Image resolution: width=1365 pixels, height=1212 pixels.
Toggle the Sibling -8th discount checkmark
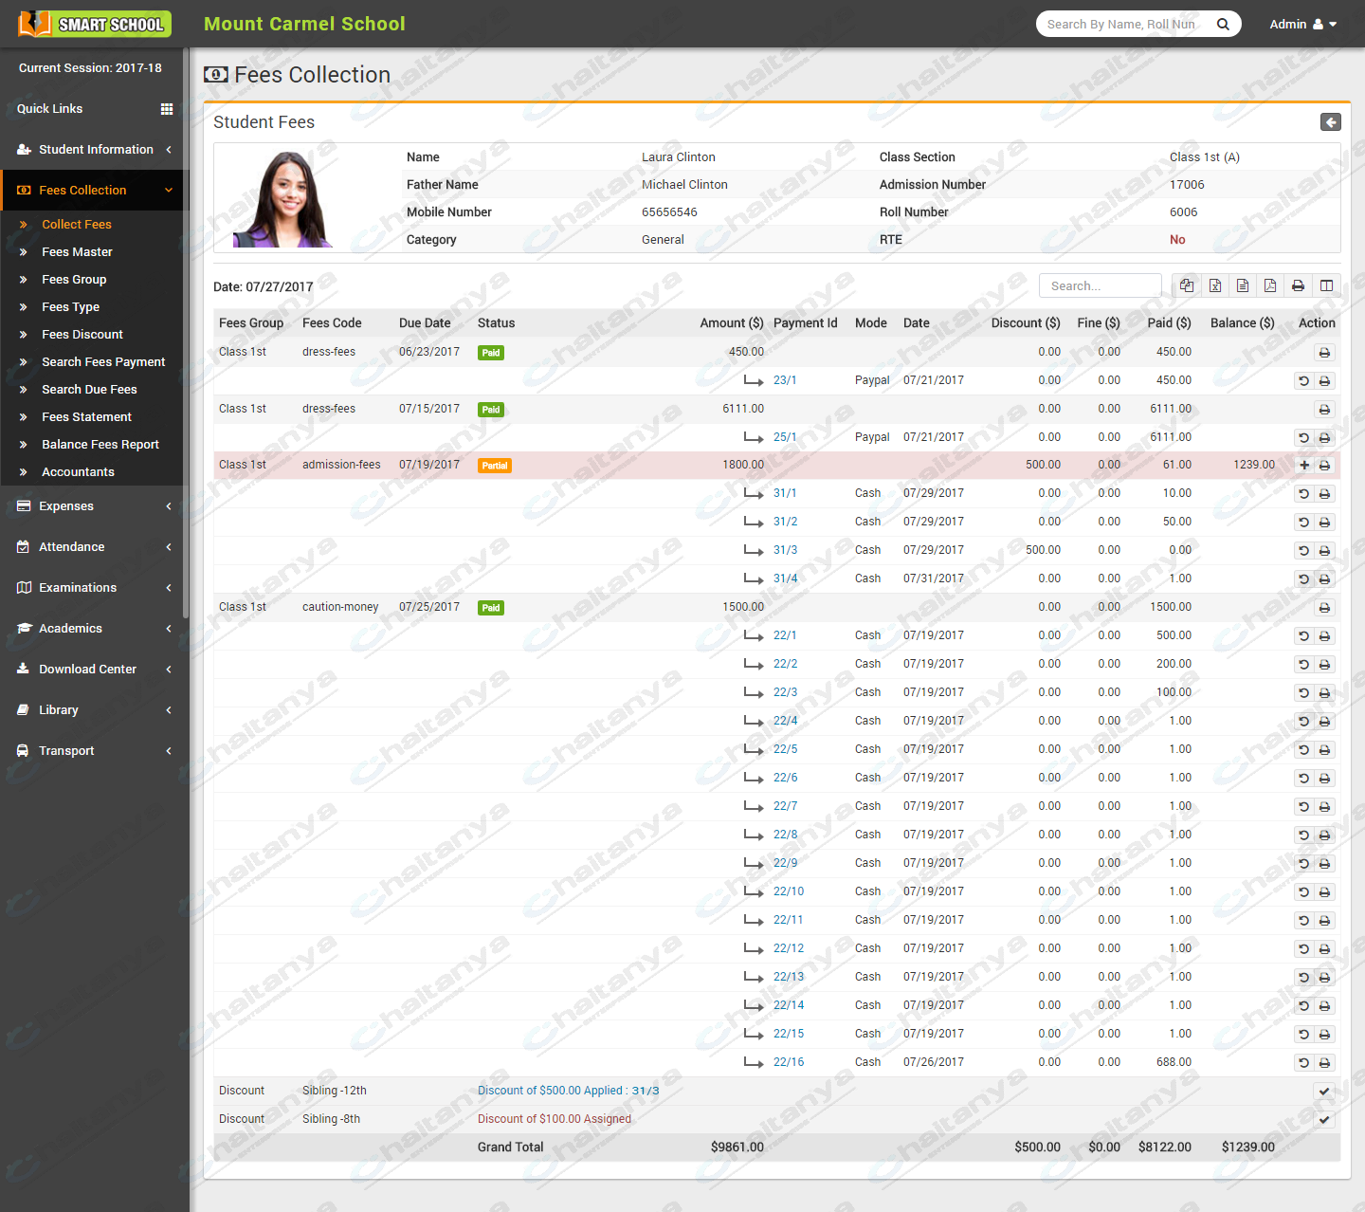[x=1324, y=1120]
